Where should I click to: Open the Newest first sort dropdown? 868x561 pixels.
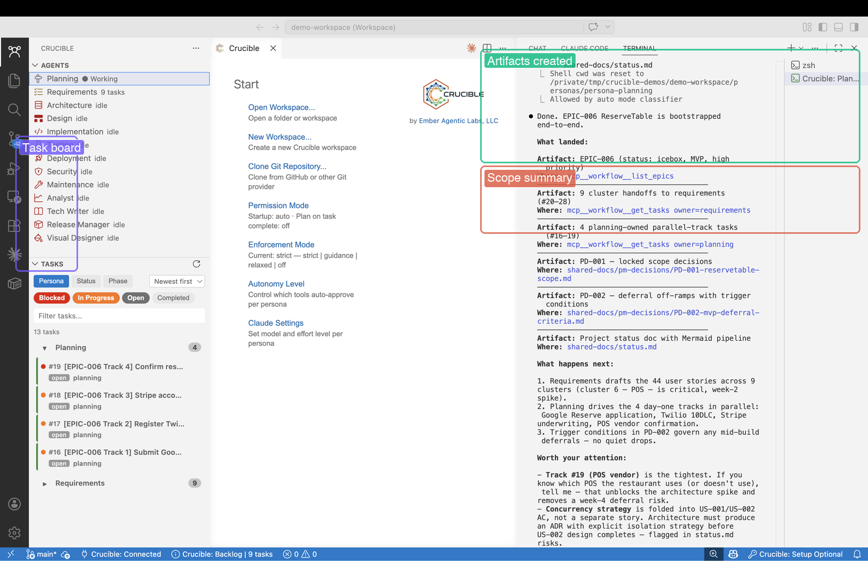coord(177,281)
